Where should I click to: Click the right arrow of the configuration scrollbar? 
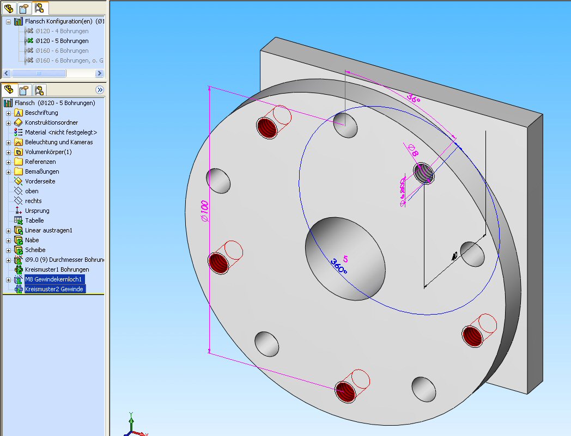(x=99, y=73)
